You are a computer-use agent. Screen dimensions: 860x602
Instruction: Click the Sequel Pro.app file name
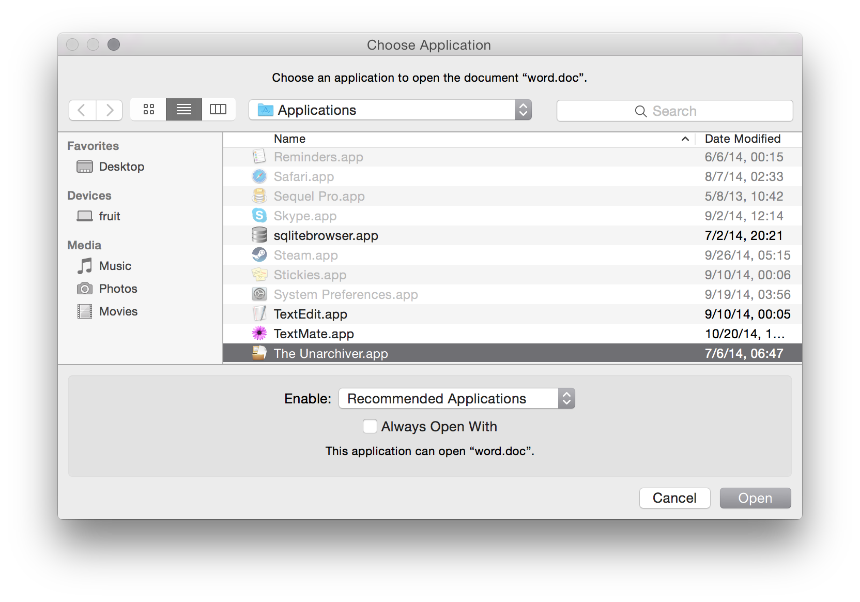pyautogui.click(x=319, y=196)
